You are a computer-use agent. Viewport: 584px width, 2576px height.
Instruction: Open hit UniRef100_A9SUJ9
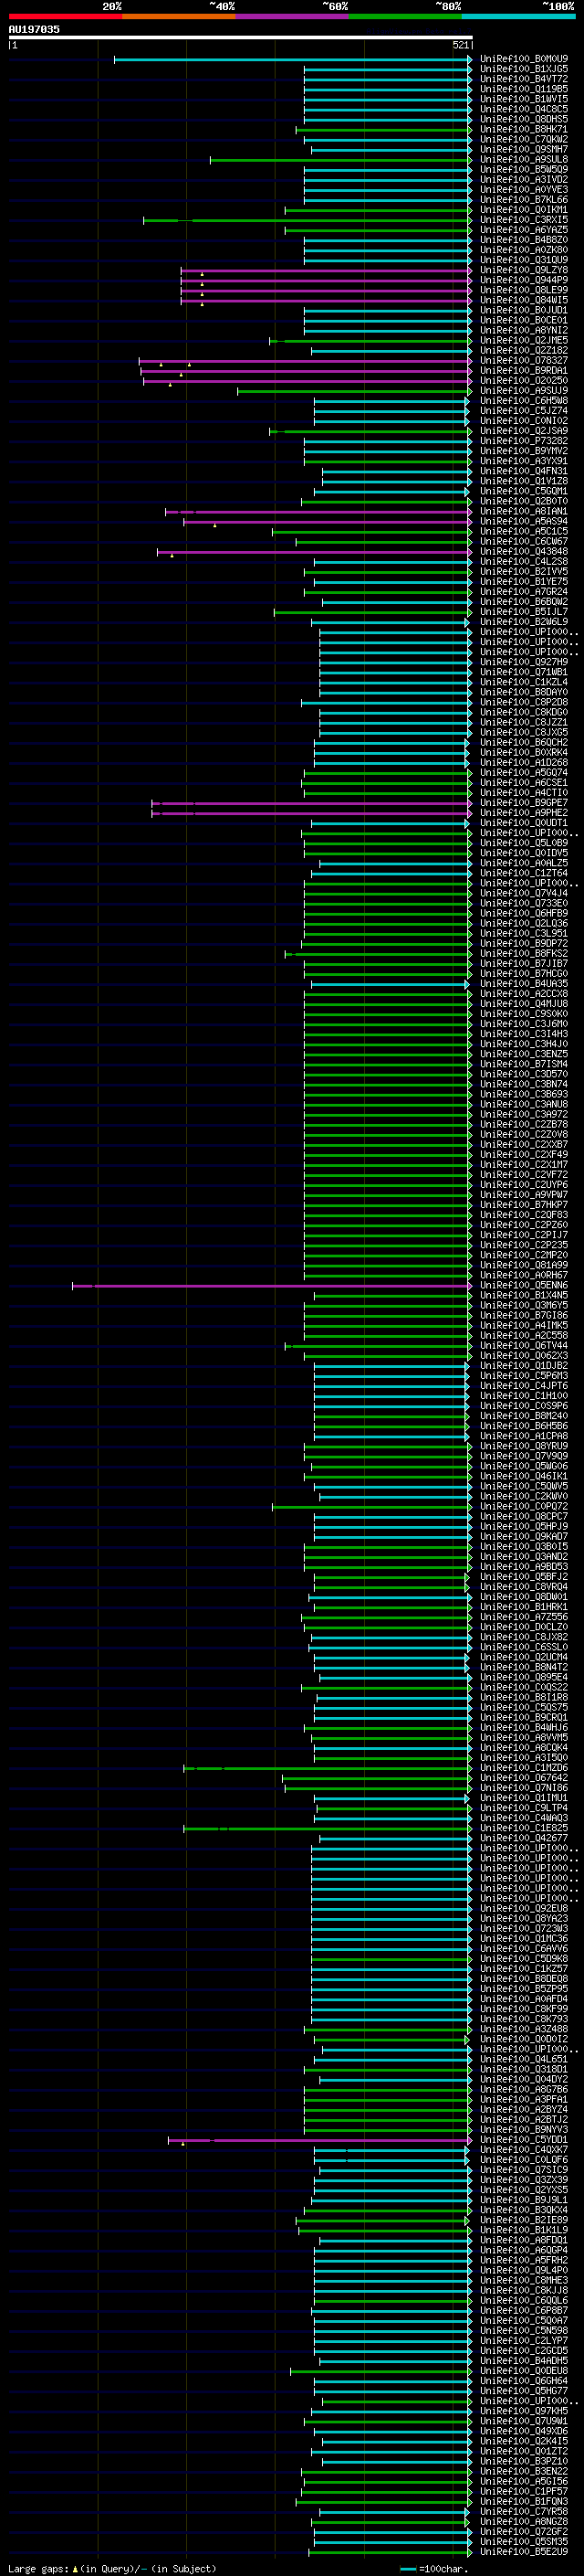coord(524,391)
